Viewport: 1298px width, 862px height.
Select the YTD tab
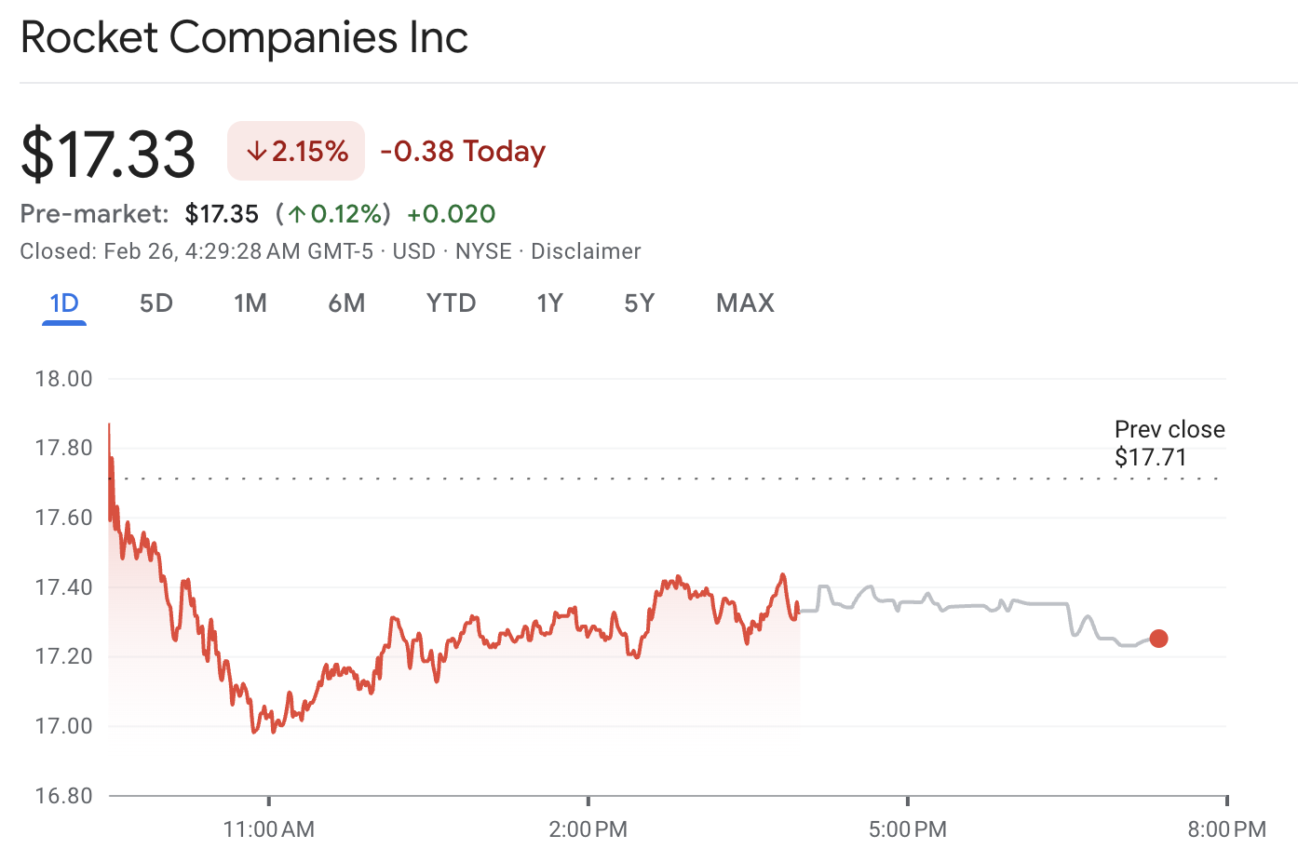[x=452, y=303]
